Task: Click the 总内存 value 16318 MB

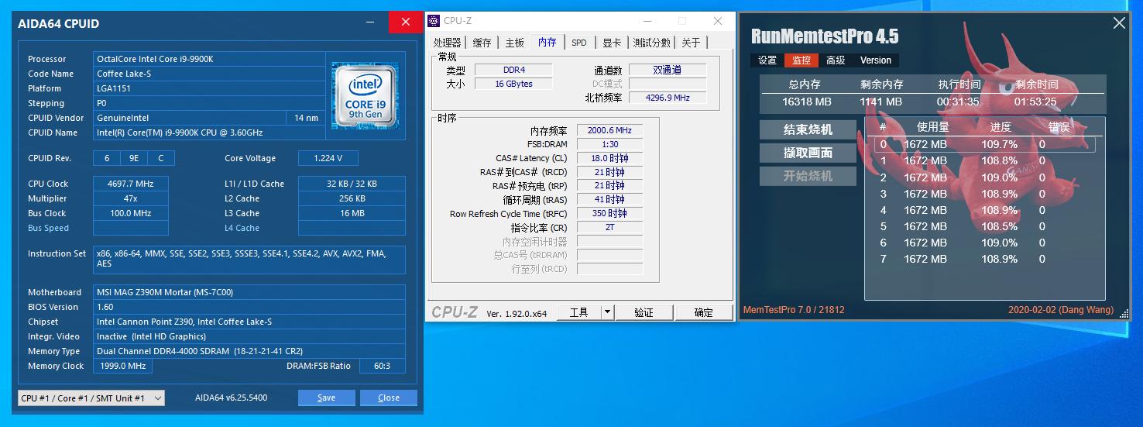Action: [807, 102]
